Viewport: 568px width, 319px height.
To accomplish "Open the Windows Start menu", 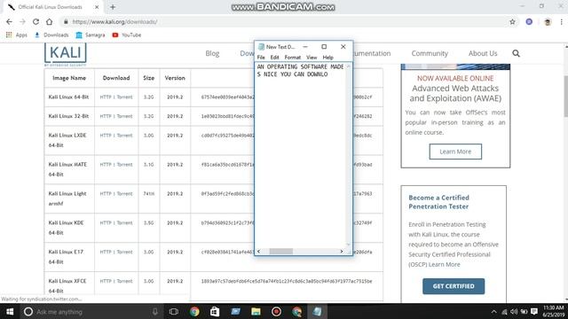I will [x=10, y=311].
